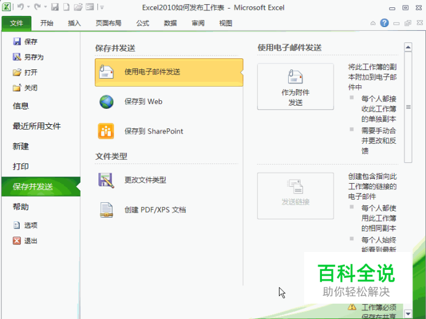
Task: Click 退出 to exit Excel
Action: [25, 240]
